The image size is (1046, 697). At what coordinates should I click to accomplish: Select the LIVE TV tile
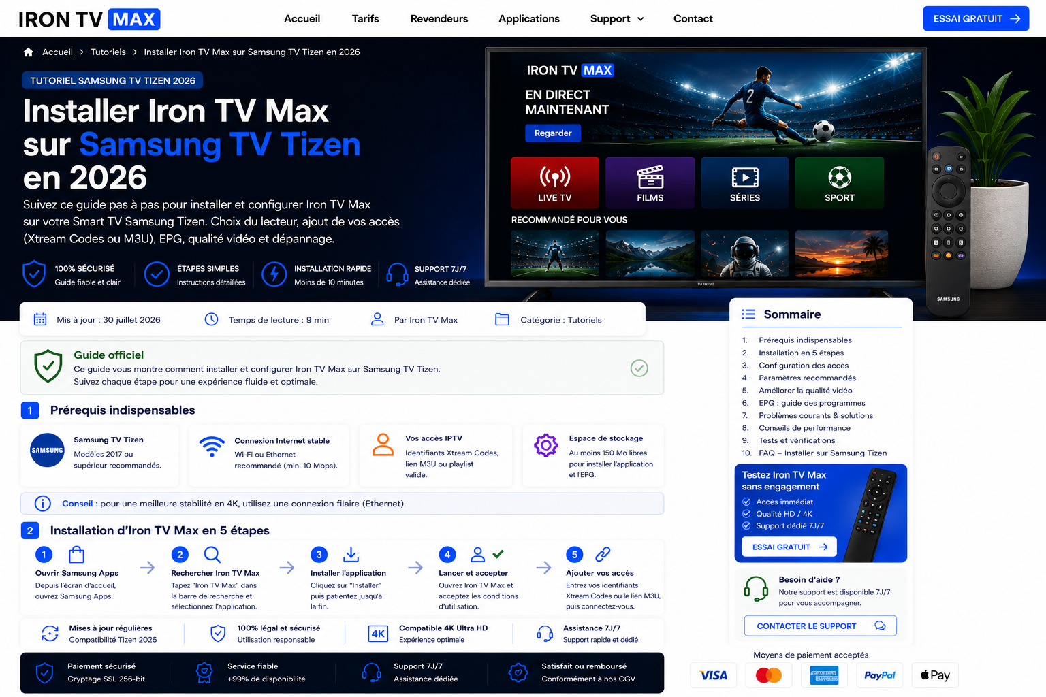click(555, 182)
